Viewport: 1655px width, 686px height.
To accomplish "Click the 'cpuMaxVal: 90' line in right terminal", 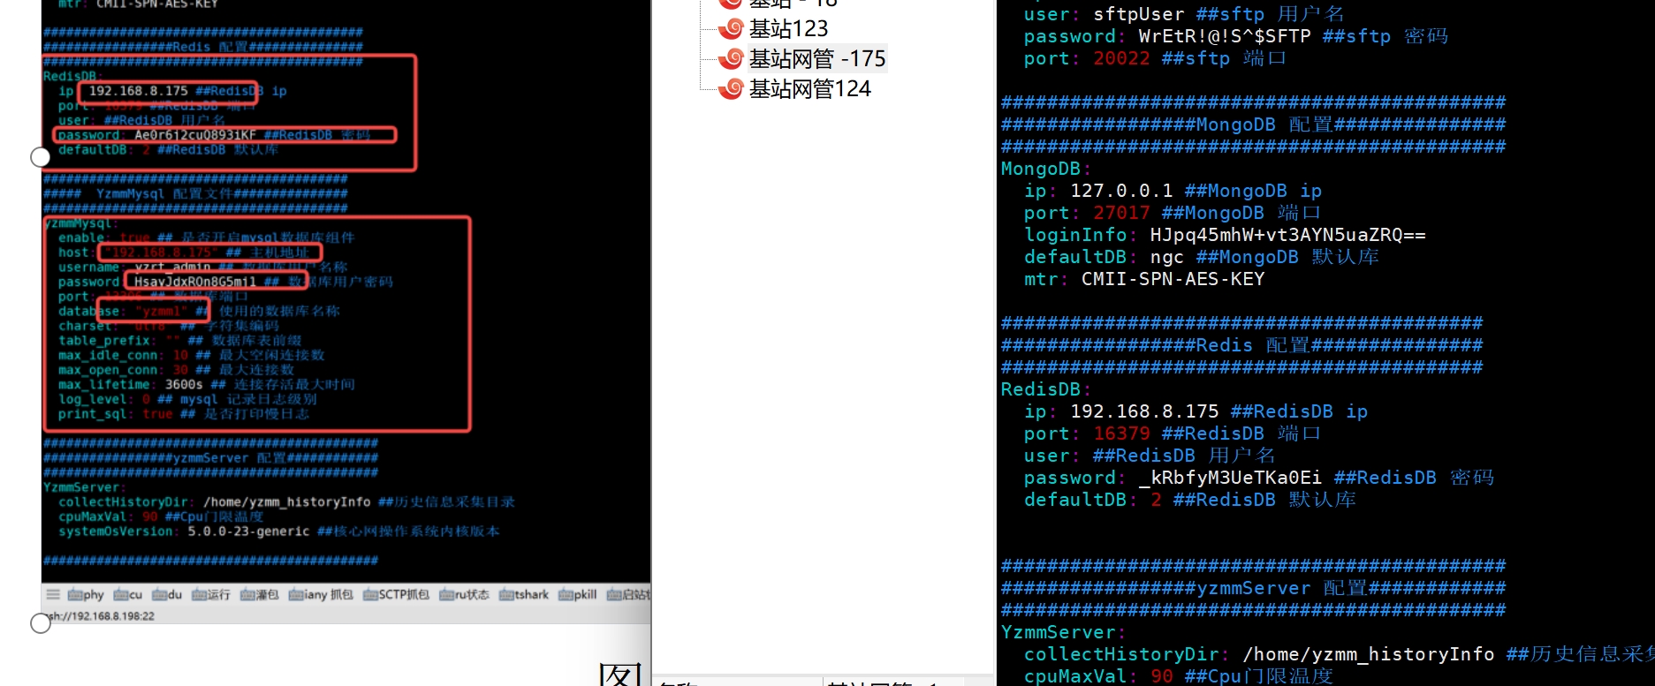I will [1178, 676].
